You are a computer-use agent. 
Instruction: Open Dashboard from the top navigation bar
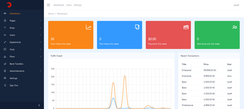point(59,5)
